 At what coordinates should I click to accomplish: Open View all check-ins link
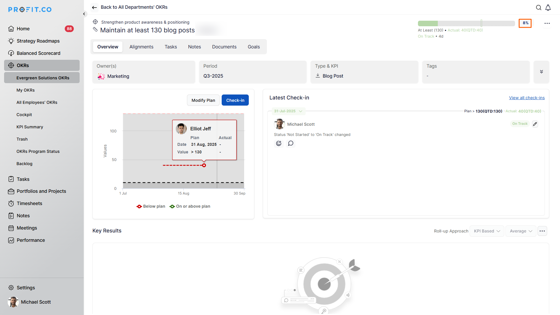point(527,98)
